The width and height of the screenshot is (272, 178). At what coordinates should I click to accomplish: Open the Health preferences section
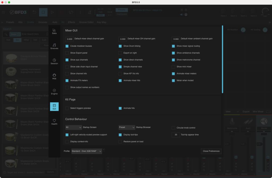54,122
